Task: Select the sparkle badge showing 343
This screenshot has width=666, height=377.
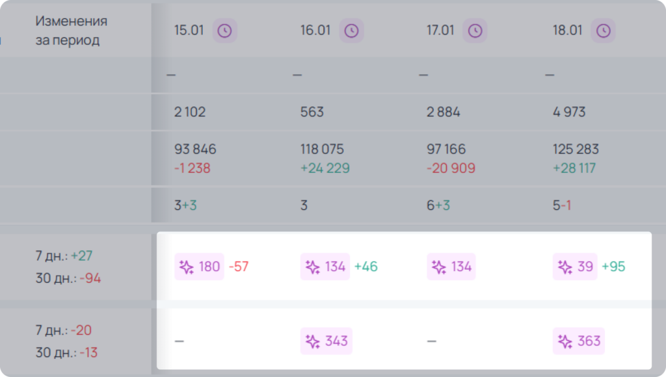Action: (326, 341)
